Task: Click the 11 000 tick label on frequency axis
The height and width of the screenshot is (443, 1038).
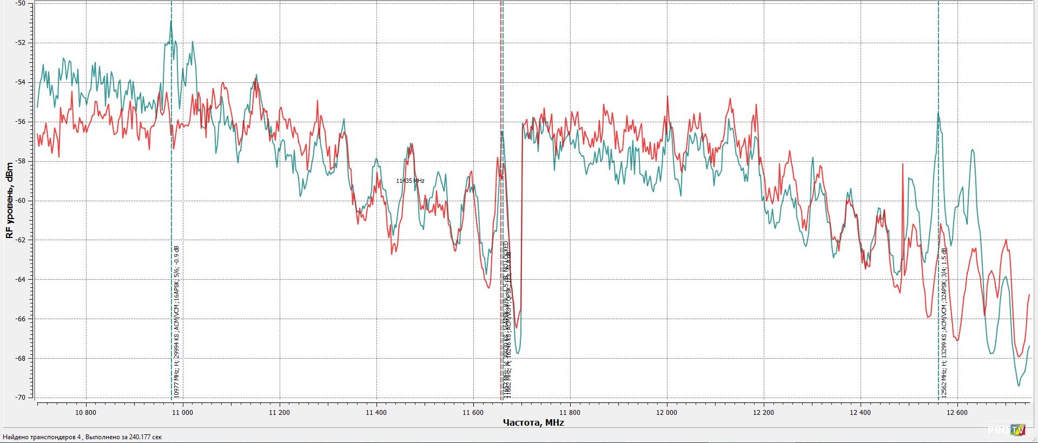Action: coord(182,412)
